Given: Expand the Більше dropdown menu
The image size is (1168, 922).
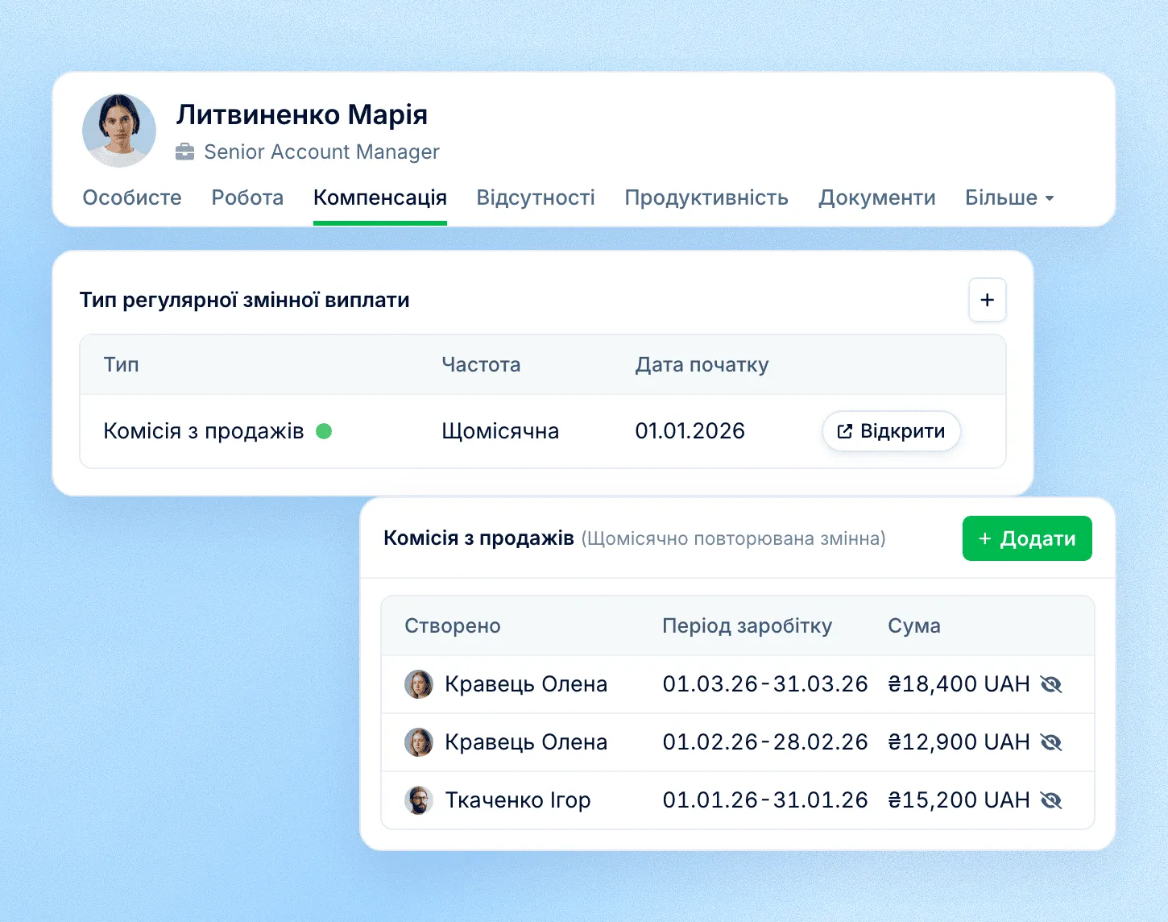Looking at the screenshot, I should [x=1009, y=197].
